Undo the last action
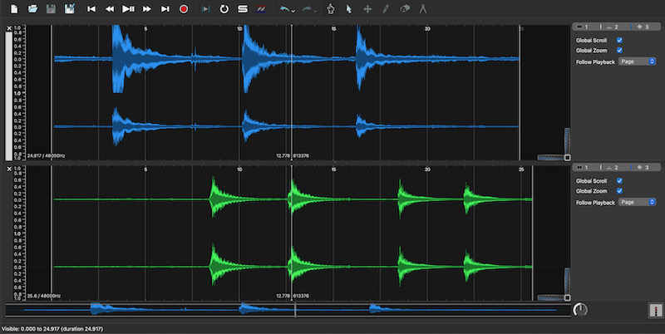 point(285,8)
